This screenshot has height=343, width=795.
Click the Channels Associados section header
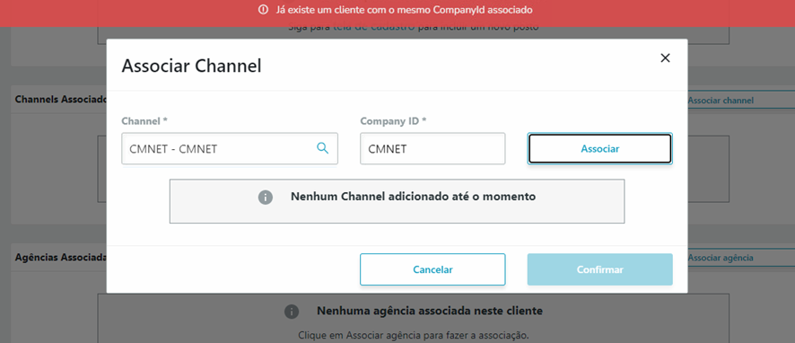pyautogui.click(x=61, y=99)
